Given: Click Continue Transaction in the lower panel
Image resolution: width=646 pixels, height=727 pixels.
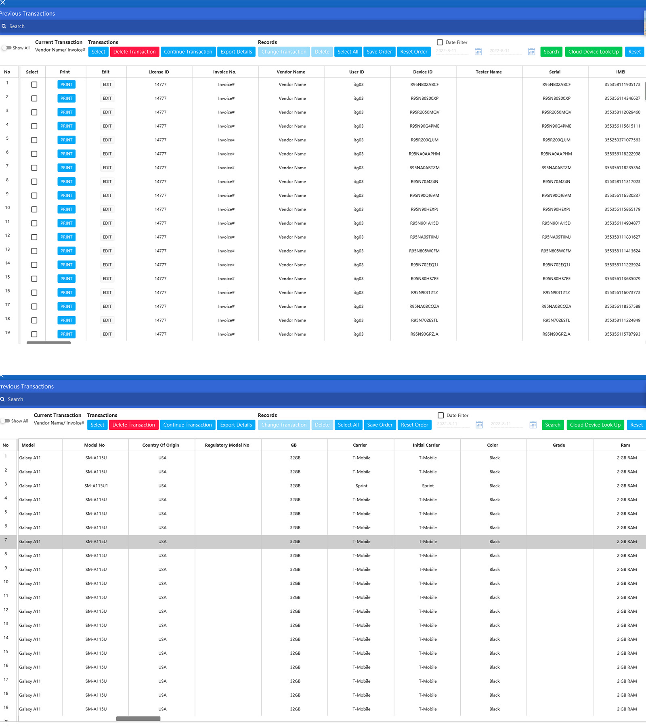Looking at the screenshot, I should [187, 425].
